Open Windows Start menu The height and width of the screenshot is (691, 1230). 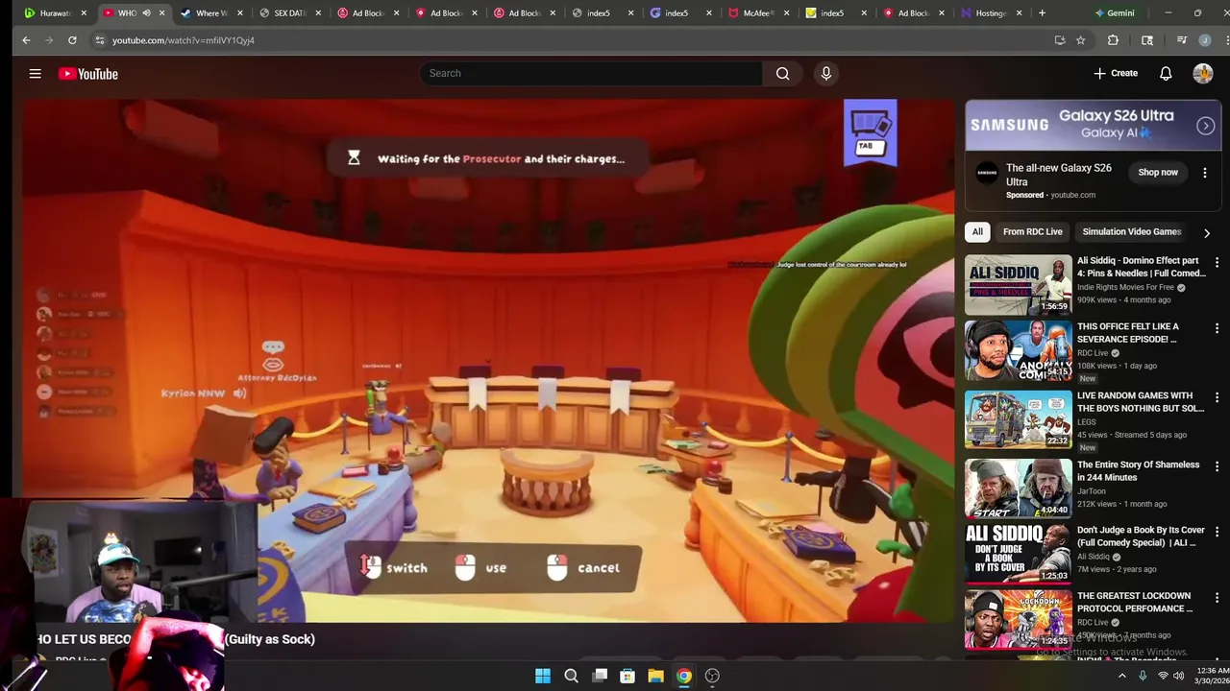click(x=543, y=676)
